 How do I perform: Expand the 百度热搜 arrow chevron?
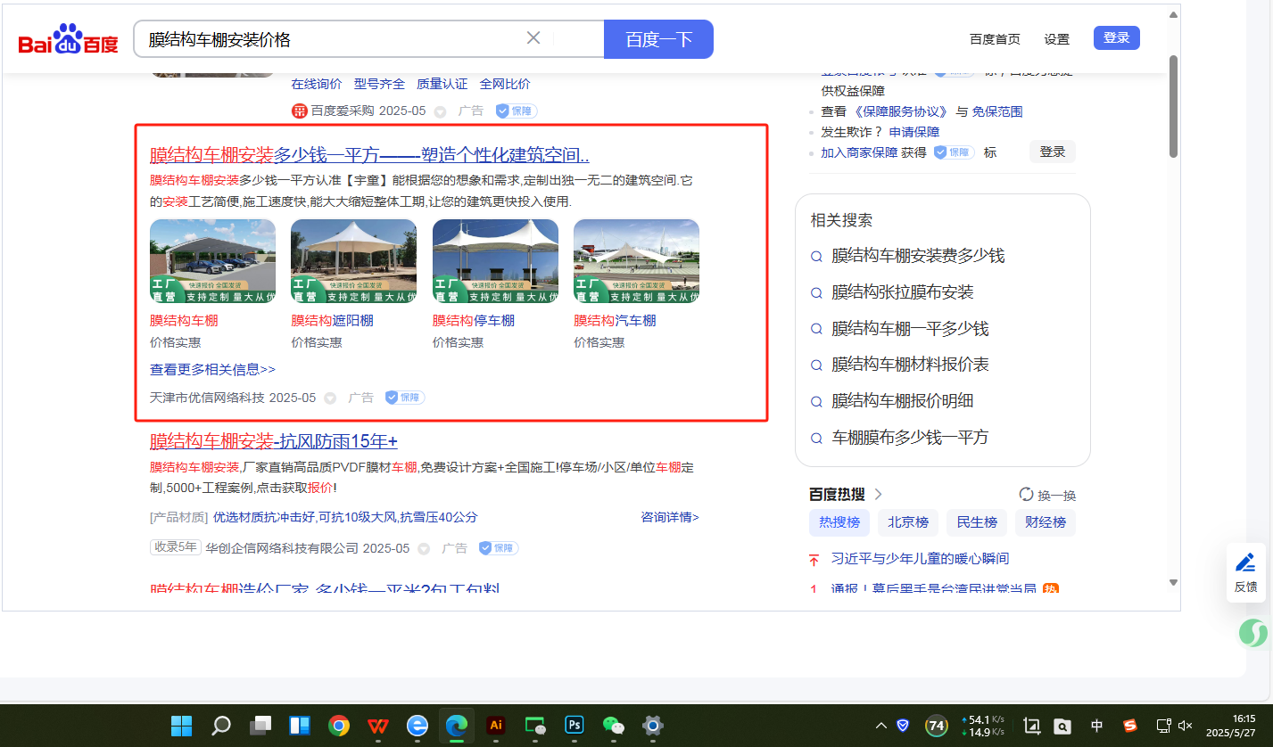[x=878, y=495]
